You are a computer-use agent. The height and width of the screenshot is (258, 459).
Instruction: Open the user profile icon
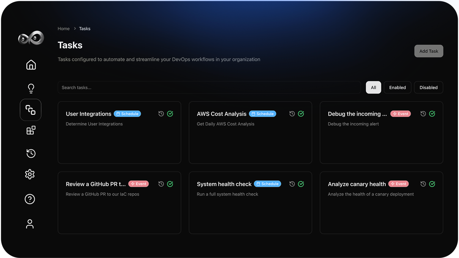pyautogui.click(x=30, y=224)
